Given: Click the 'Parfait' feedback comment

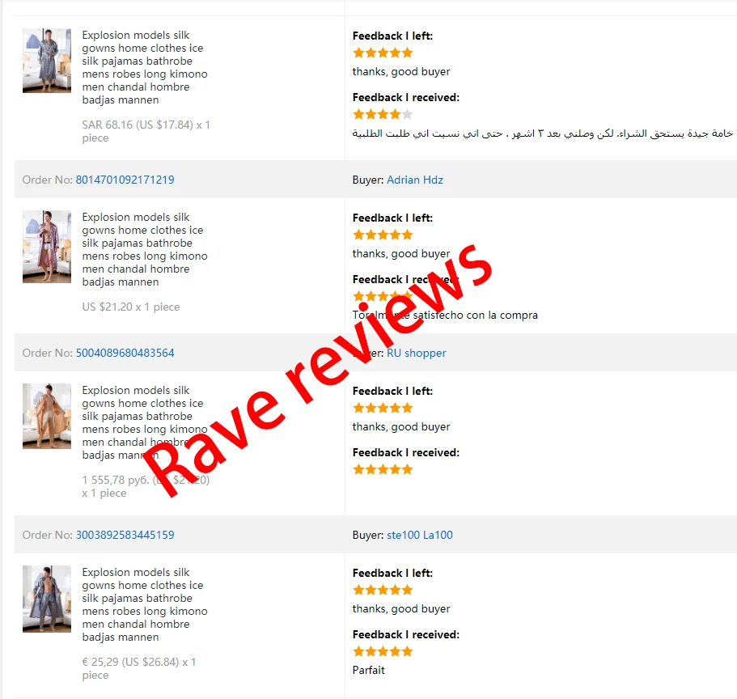Looking at the screenshot, I should (369, 670).
